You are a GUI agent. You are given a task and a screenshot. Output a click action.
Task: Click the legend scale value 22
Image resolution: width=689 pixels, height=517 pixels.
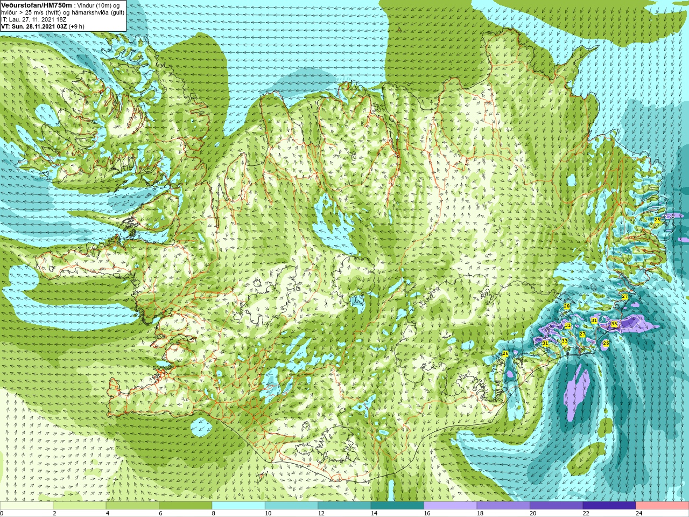click(586, 513)
